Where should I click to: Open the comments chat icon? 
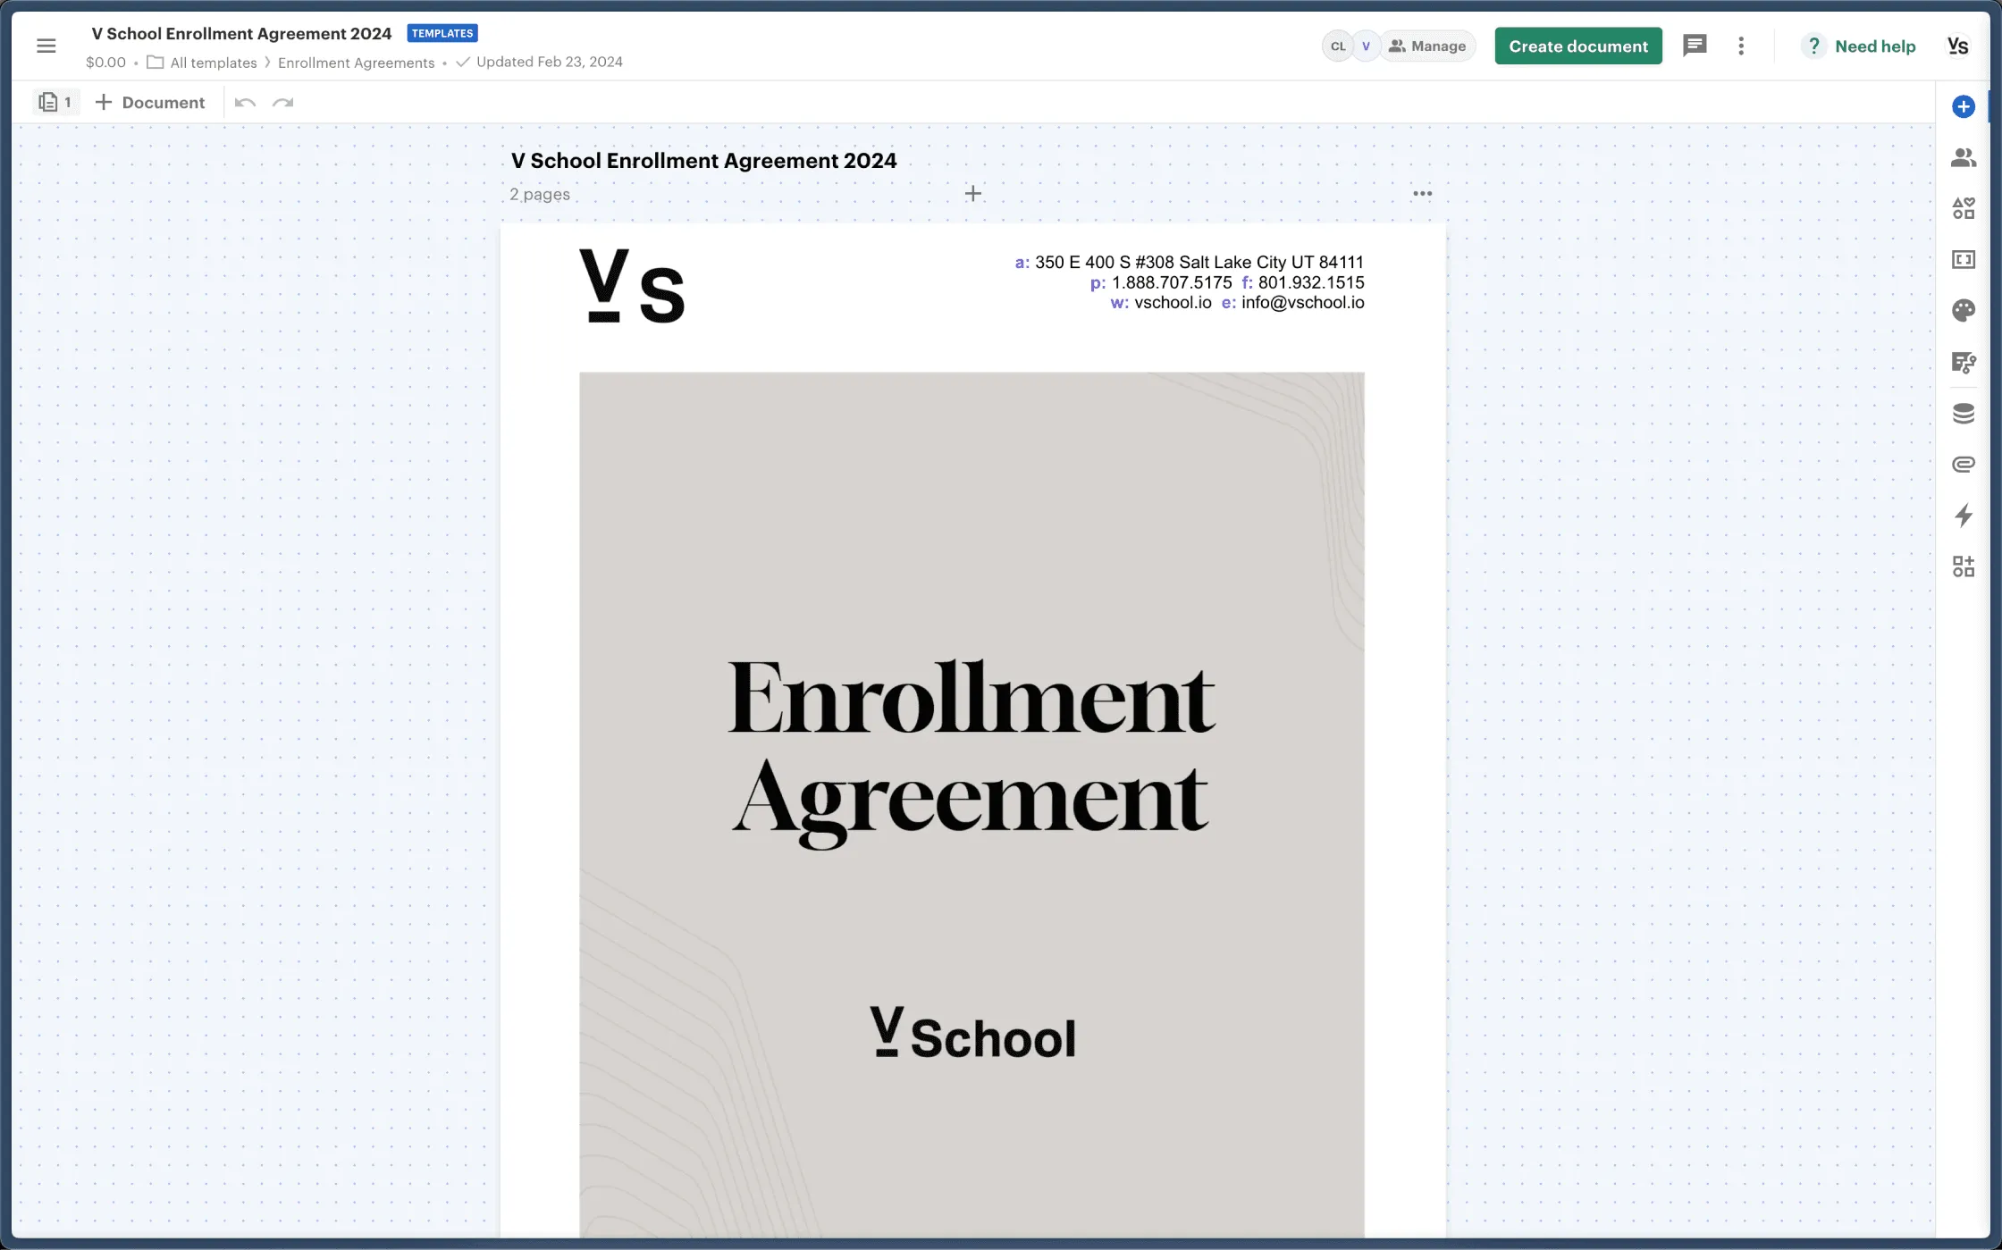pos(1695,46)
